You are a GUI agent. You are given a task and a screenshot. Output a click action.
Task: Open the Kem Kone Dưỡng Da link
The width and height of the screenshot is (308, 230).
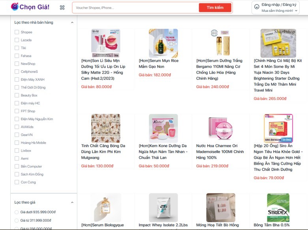(163, 152)
